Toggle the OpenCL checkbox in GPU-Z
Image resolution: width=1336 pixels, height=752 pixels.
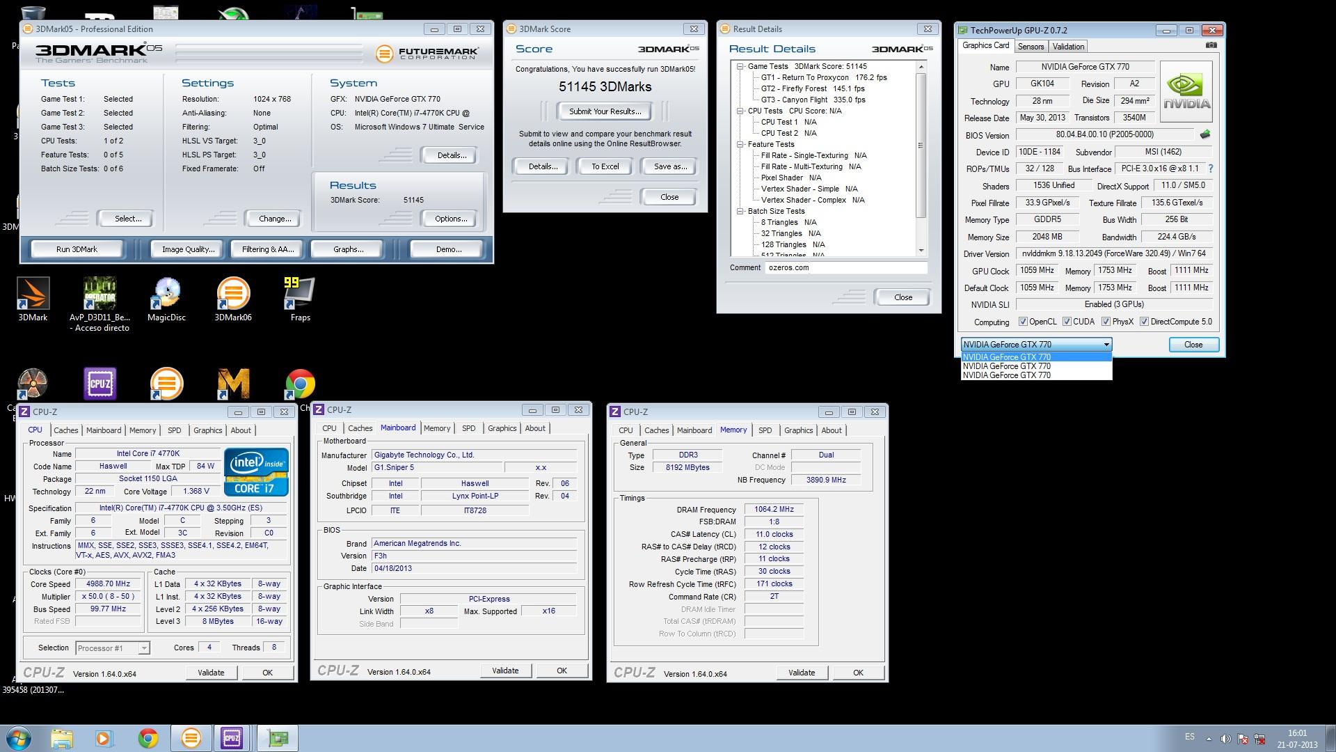click(x=1023, y=322)
